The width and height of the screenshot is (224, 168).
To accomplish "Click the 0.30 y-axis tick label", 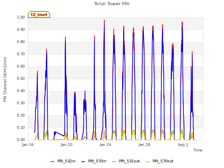I will [x=21, y=103].
